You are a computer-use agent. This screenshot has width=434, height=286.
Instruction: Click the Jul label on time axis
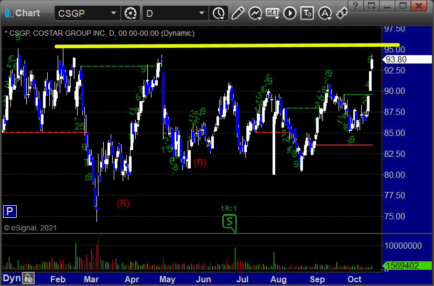(x=242, y=279)
